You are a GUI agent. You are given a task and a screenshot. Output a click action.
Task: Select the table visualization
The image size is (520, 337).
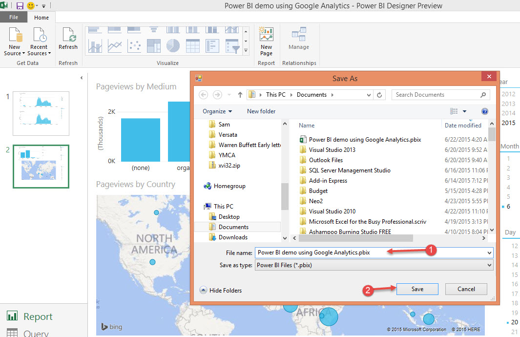[x=192, y=45]
